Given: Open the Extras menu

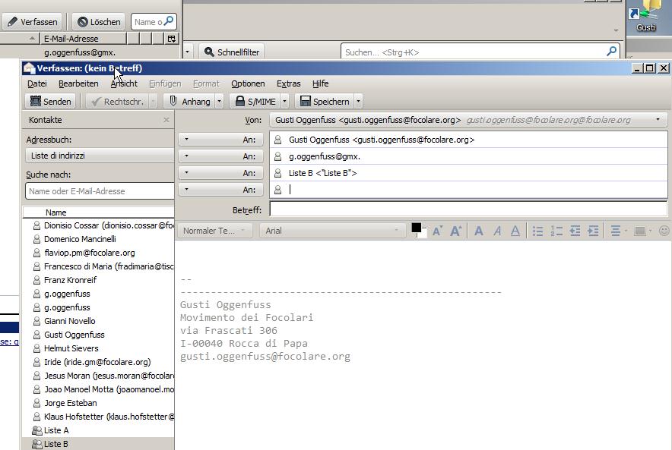Looking at the screenshot, I should coord(288,83).
